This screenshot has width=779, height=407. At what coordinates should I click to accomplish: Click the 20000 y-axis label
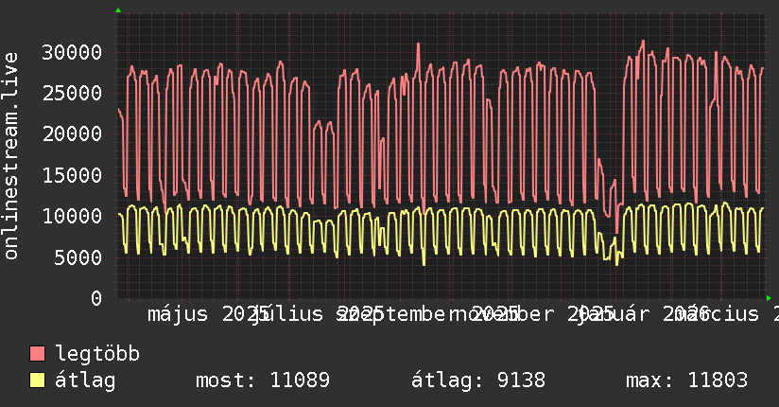(72, 134)
